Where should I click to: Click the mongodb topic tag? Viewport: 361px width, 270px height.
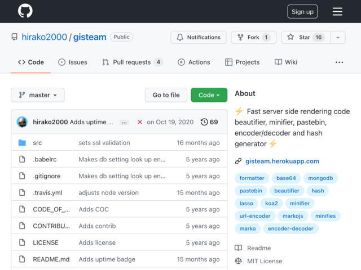[x=320, y=178]
